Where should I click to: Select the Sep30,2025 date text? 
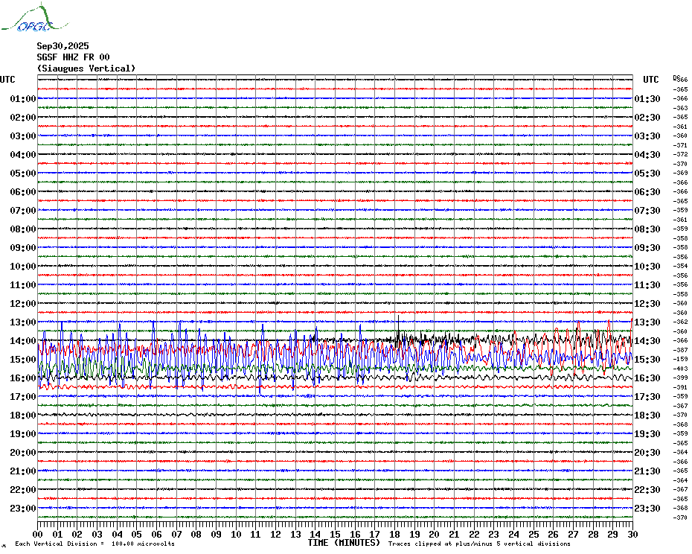point(63,46)
